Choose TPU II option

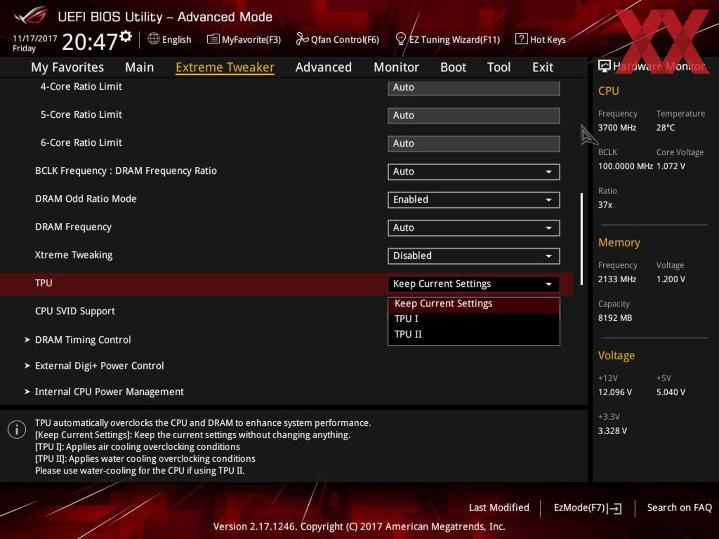tap(474, 334)
